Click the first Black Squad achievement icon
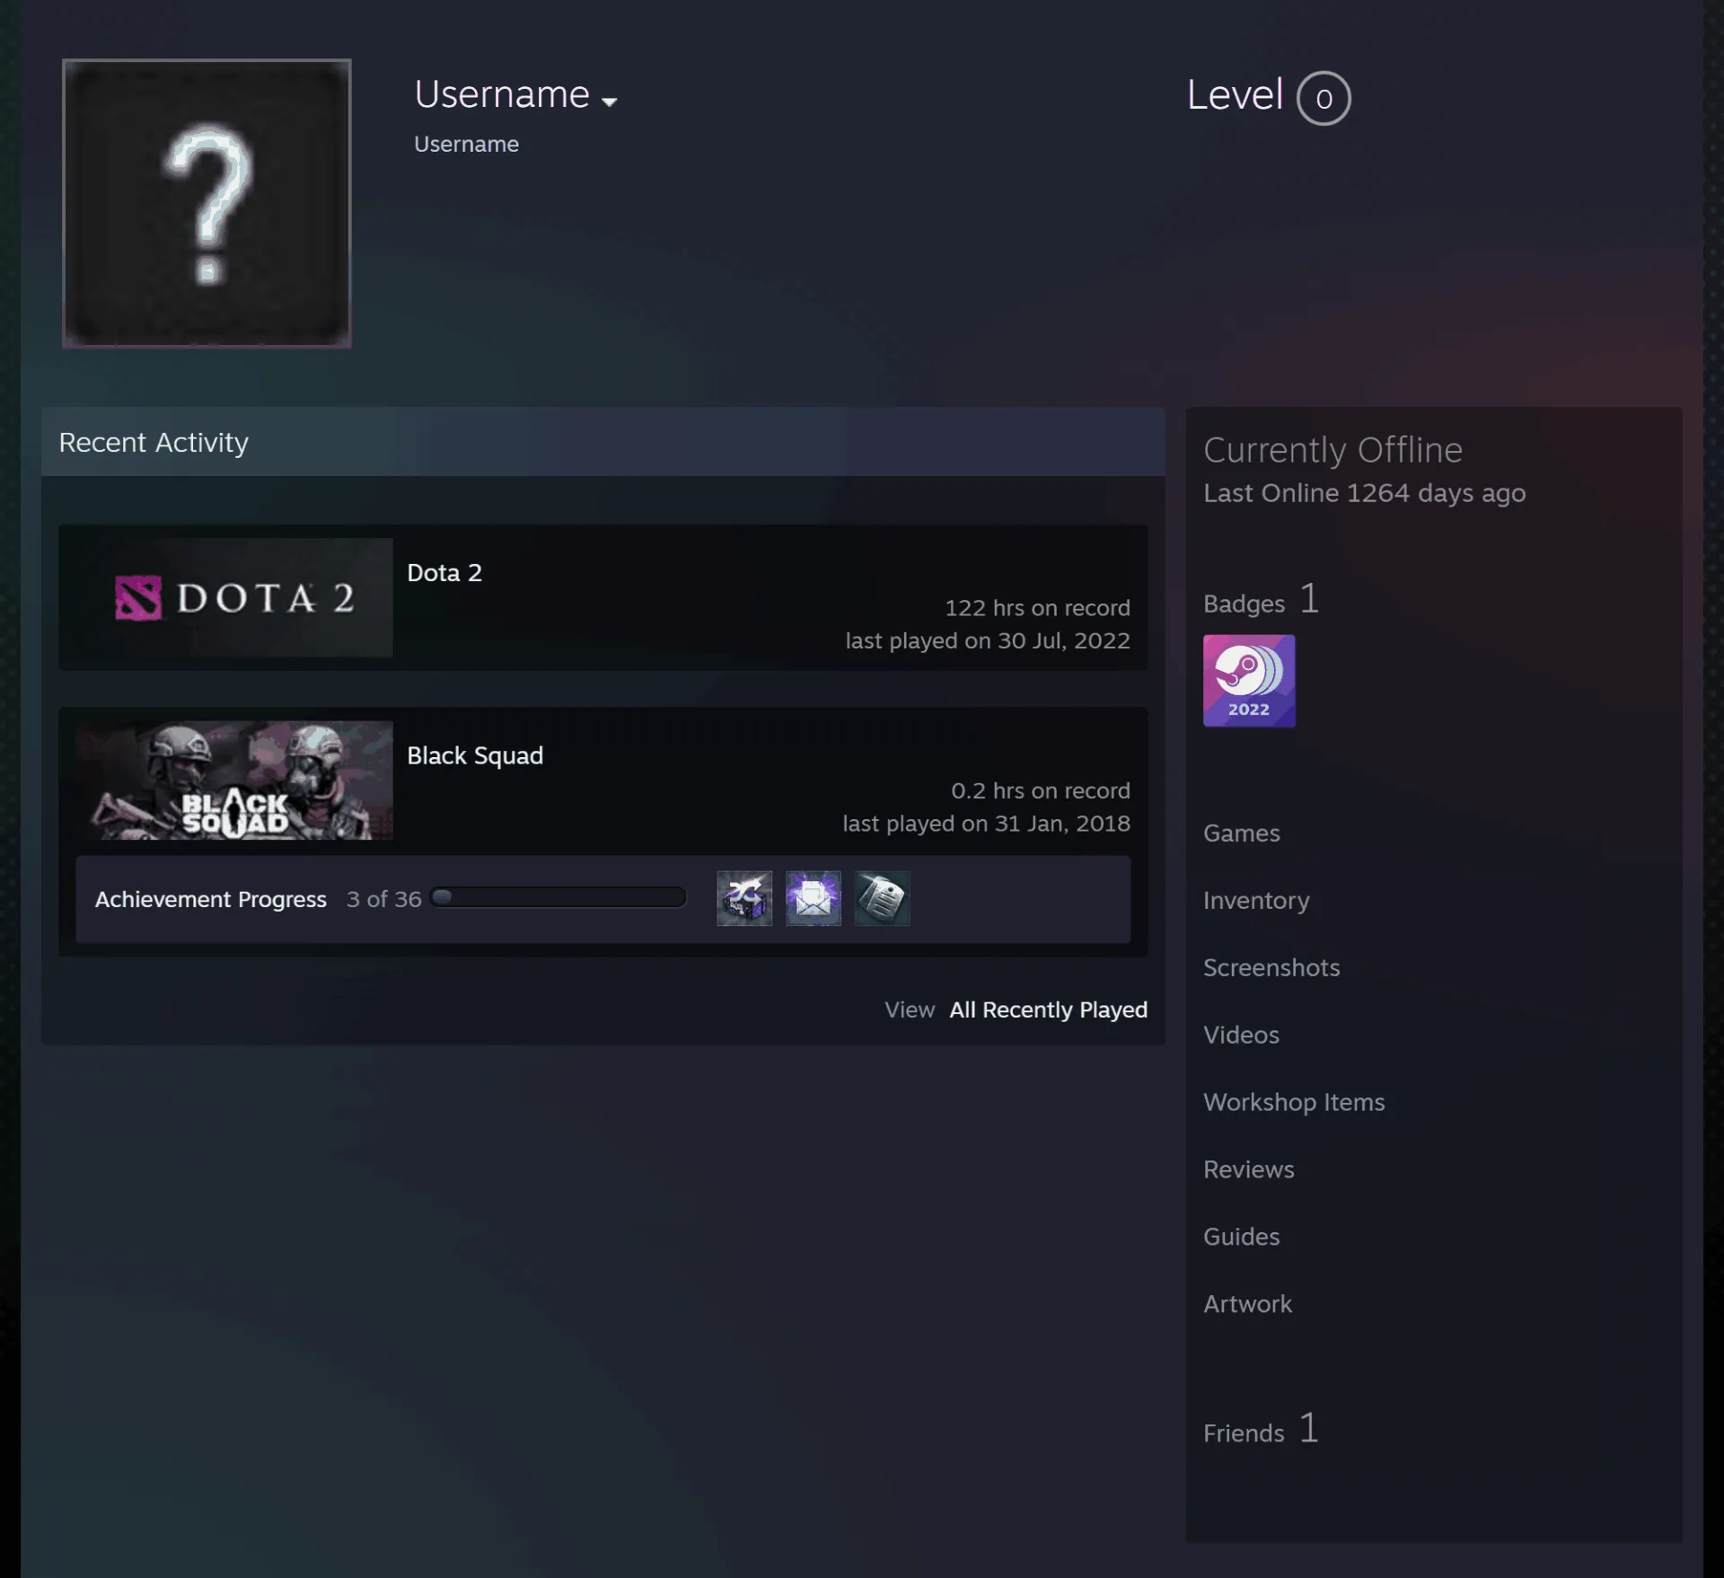The image size is (1724, 1578). click(x=744, y=898)
